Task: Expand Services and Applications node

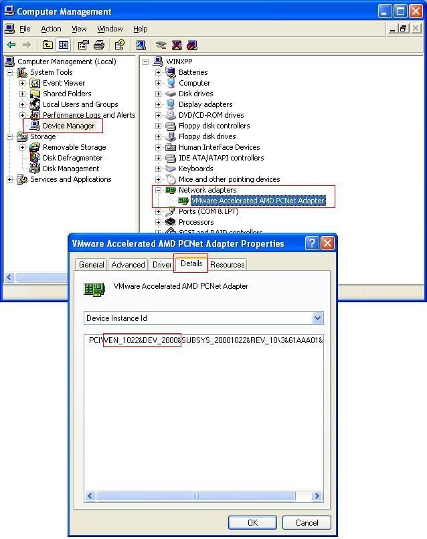Action: click(x=9, y=179)
